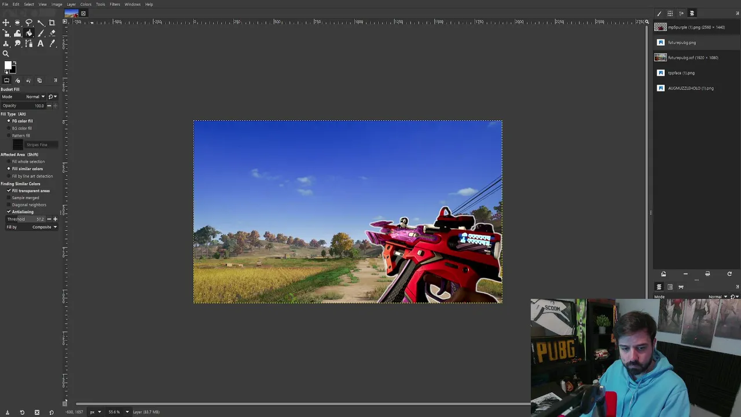The height and width of the screenshot is (417, 741).
Task: Select the Text tool
Action: pyautogui.click(x=41, y=43)
